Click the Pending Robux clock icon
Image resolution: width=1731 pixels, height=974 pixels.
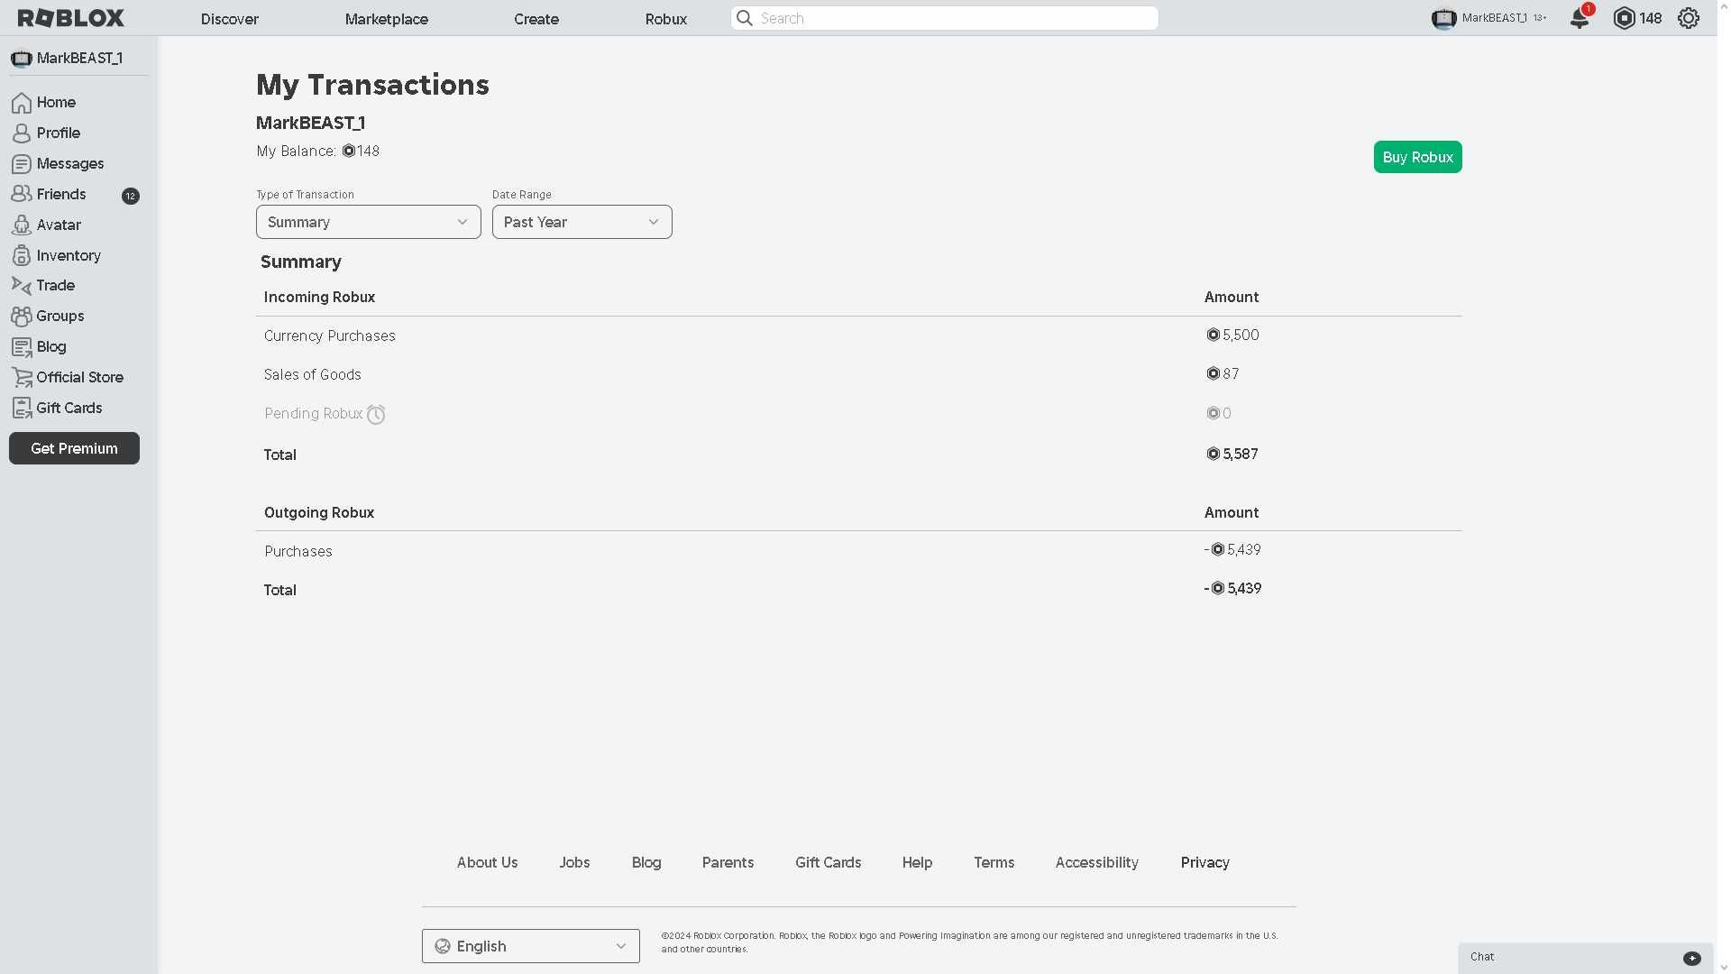(376, 415)
